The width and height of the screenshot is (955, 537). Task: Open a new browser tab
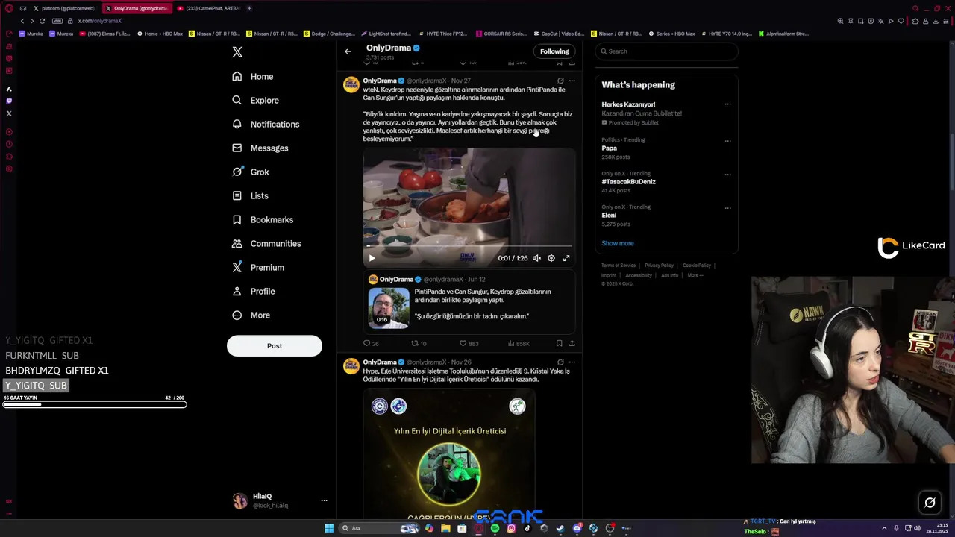pos(249,8)
